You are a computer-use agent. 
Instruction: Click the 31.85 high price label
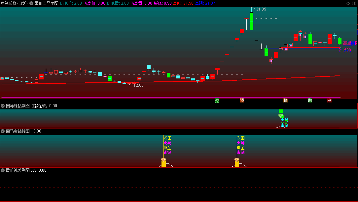pyautogui.click(x=261, y=9)
